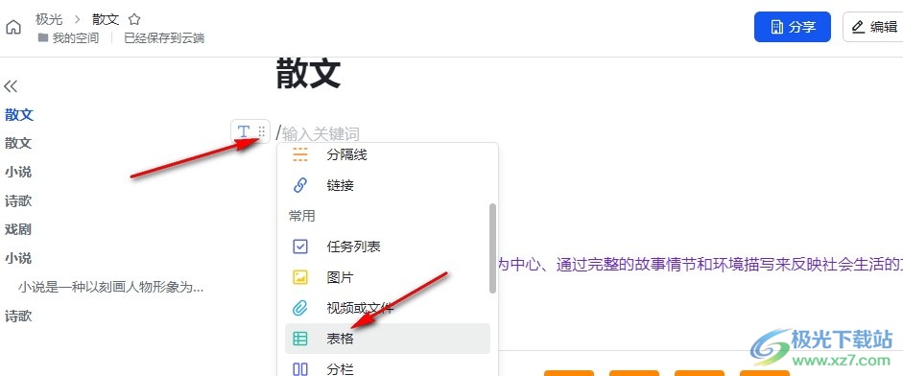
Task: Insert 任务列表 task list from the menu
Action: (x=388, y=247)
